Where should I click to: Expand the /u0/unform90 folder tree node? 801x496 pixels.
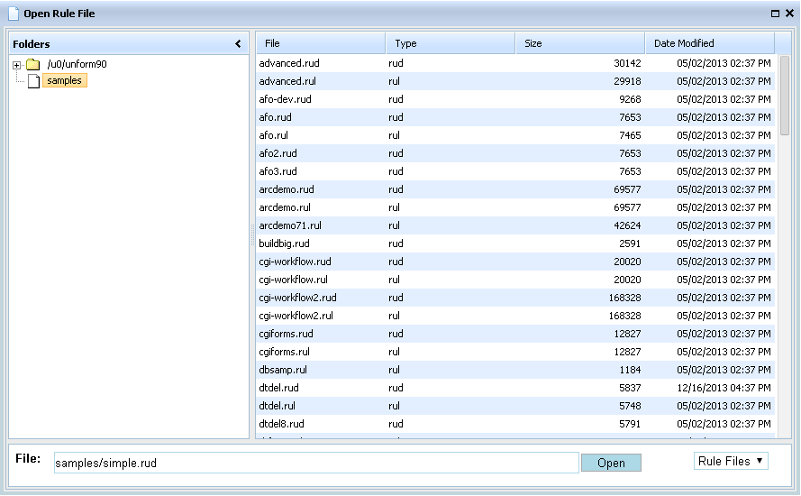tap(16, 65)
